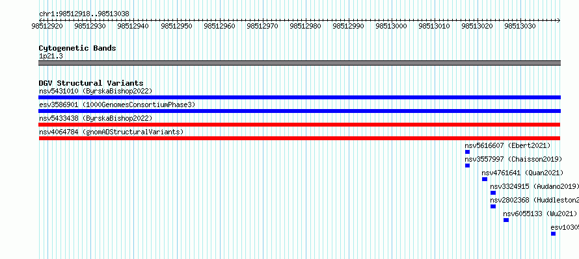Select the blue marker under nsv4761641
Screen dimensions: 579x259
click(485, 179)
